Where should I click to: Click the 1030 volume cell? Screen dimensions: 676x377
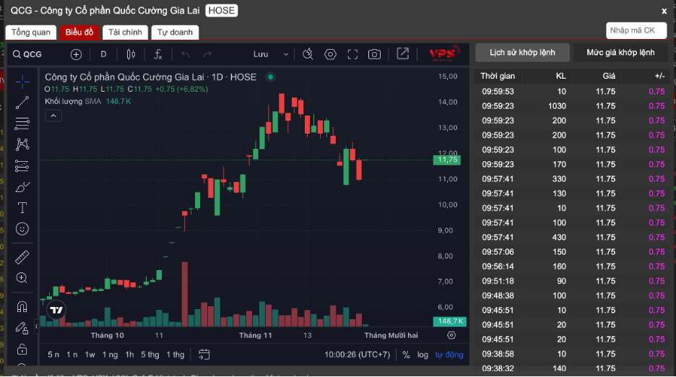coord(557,106)
